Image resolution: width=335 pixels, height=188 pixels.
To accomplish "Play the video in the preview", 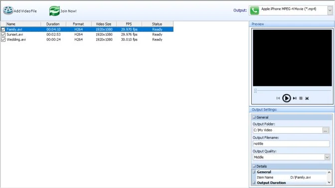I will [286, 98].
